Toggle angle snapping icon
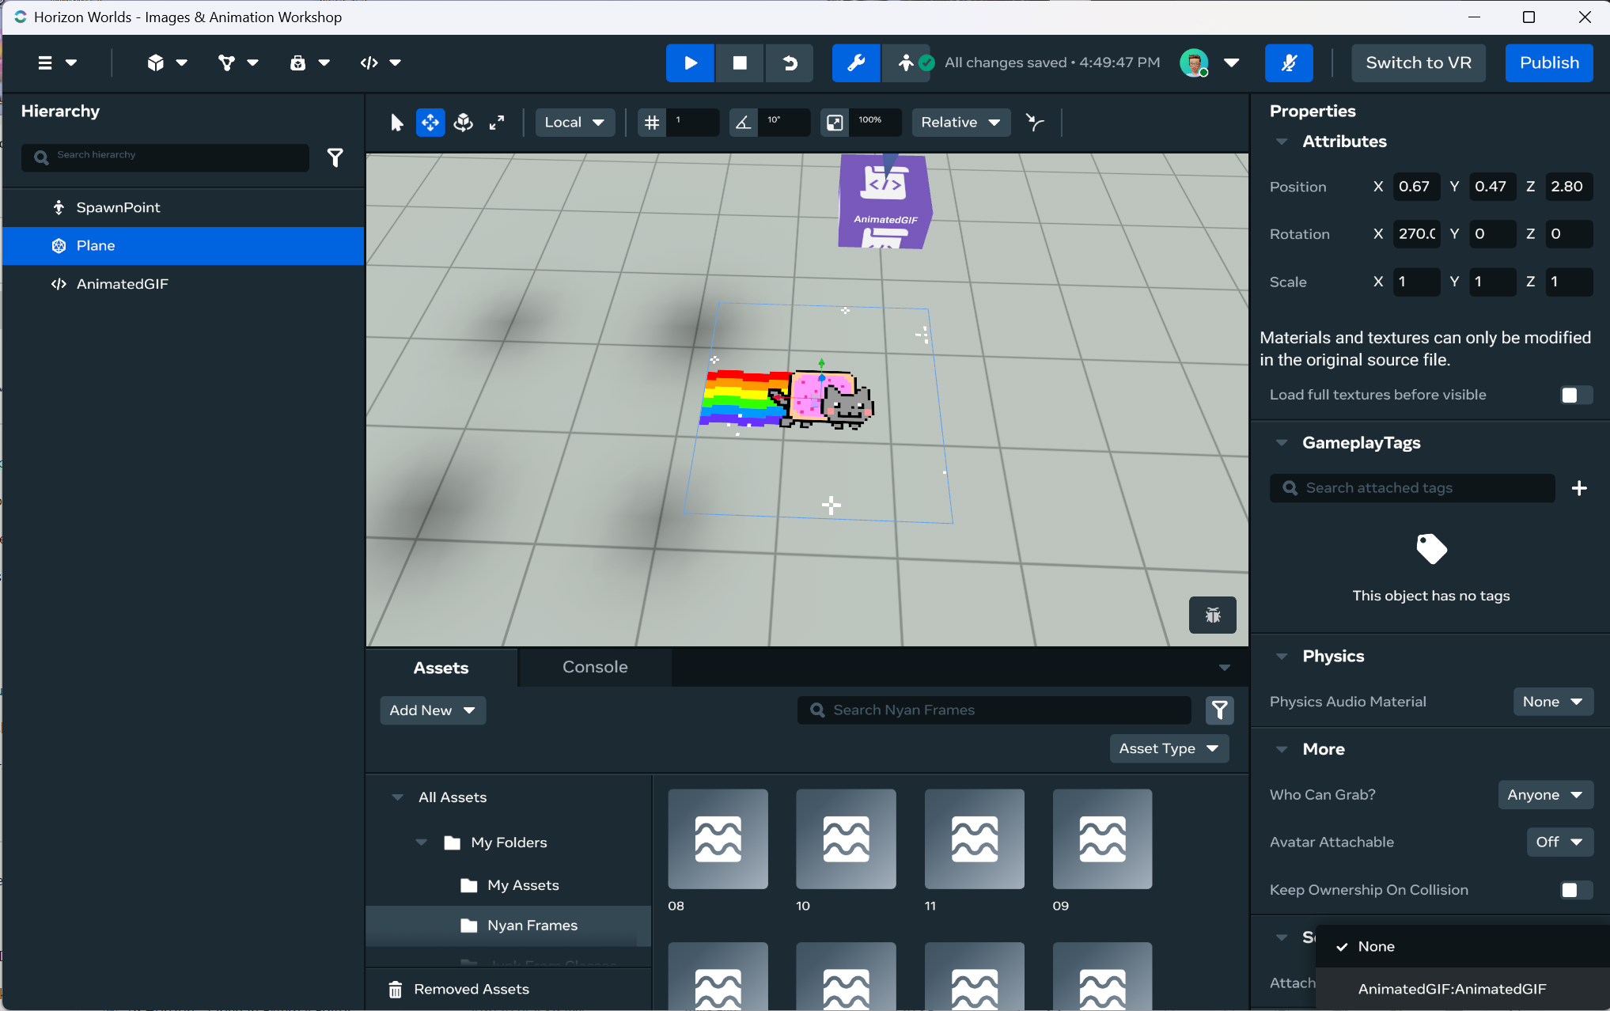Screen dimensions: 1610x1011 (743, 123)
